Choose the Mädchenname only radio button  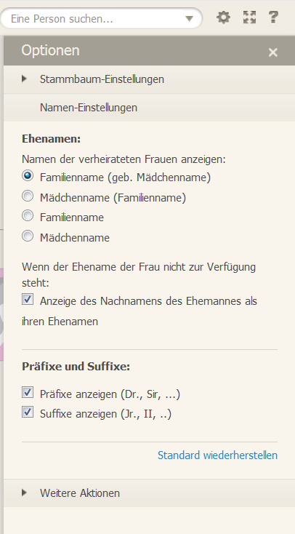point(28,236)
